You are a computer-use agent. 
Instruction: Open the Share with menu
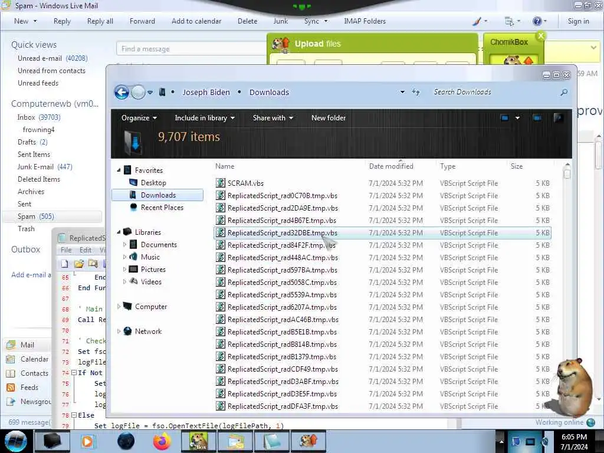[x=273, y=118]
